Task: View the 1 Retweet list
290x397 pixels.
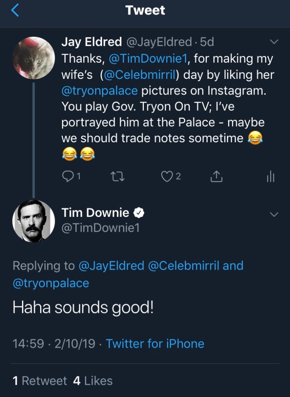Action: coord(40,380)
